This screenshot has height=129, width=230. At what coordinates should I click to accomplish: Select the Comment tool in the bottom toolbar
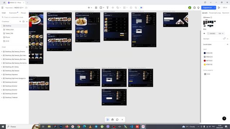(x=117, y=120)
